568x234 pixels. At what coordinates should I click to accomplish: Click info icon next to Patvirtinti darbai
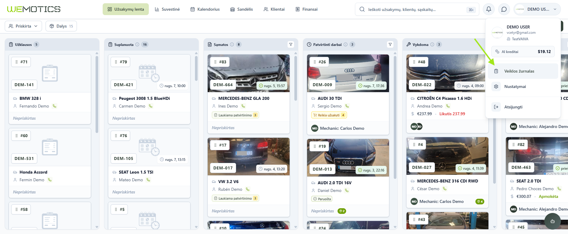coord(346,44)
